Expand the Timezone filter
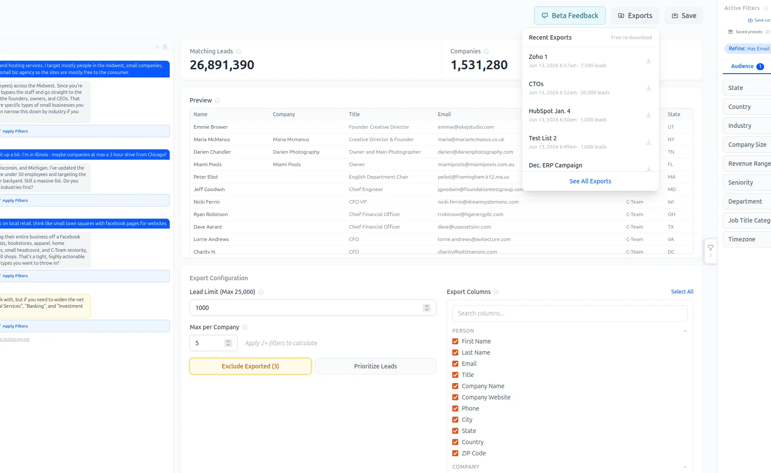Image resolution: width=771 pixels, height=473 pixels. (747, 239)
